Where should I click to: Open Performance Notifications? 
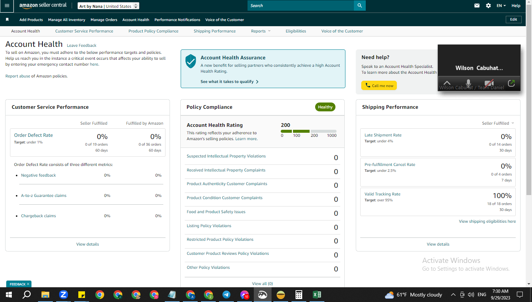click(177, 20)
